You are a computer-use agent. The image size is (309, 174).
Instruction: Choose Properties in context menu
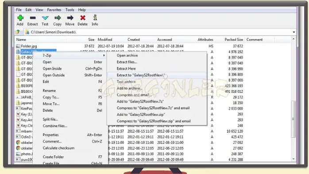[50, 135]
